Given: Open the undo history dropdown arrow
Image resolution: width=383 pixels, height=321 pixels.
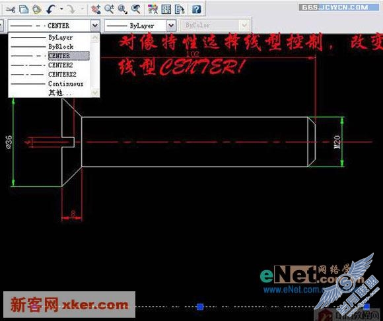Looking at the screenshot, I should (x=61, y=9).
